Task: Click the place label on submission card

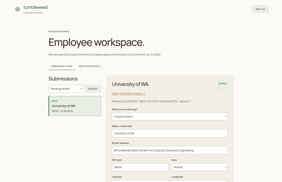Action: coord(55,101)
